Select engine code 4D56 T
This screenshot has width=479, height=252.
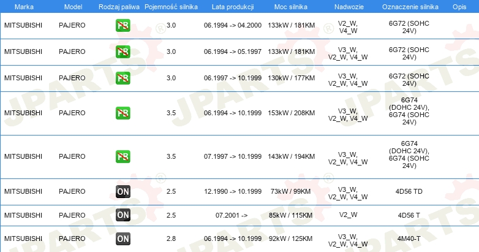(x=409, y=215)
